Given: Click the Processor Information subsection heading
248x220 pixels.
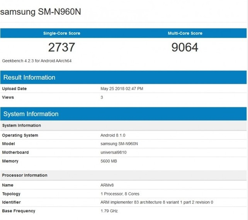Looking at the screenshot, I should pos(25,175).
